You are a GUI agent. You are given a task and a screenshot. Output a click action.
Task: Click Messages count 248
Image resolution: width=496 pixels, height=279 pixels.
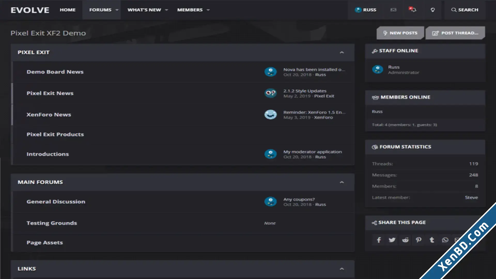point(474,175)
